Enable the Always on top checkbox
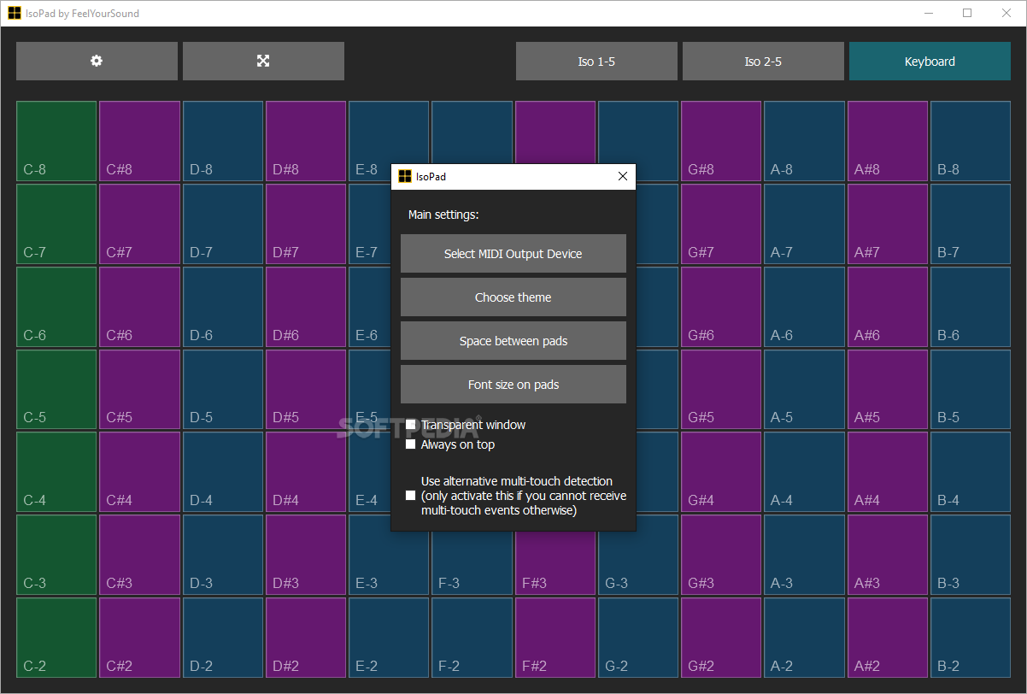The width and height of the screenshot is (1027, 694). (411, 444)
